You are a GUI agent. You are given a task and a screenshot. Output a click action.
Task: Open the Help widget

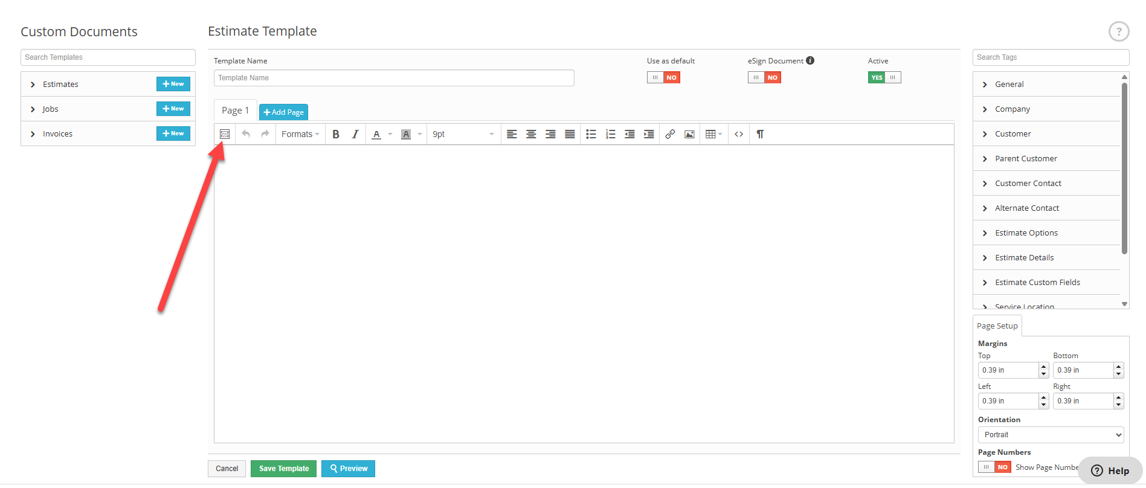pos(1110,470)
